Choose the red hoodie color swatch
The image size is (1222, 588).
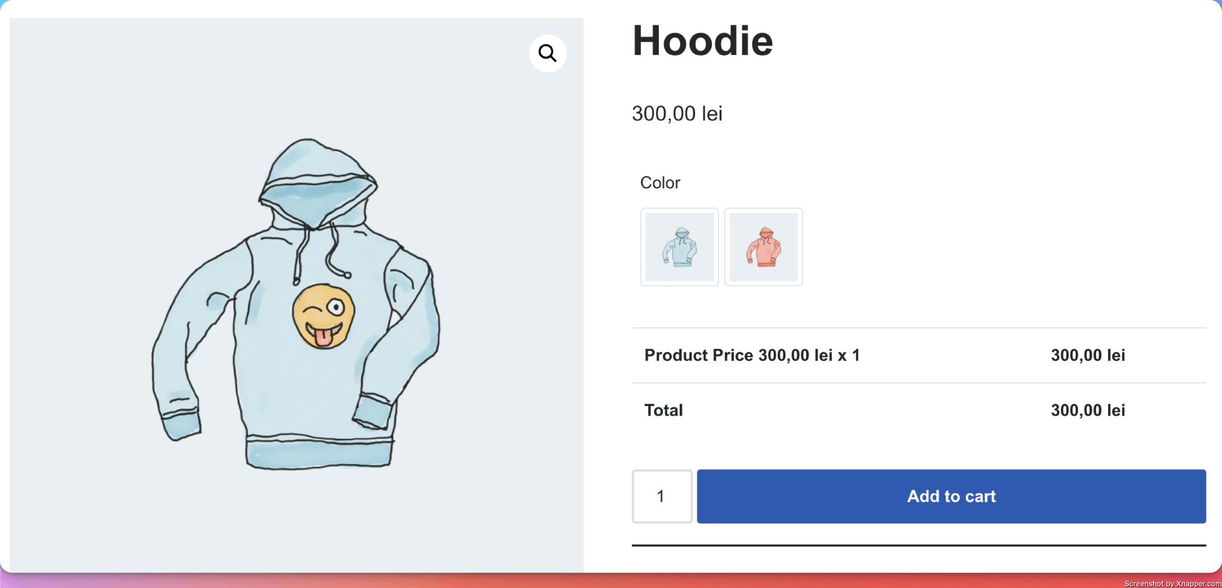763,247
